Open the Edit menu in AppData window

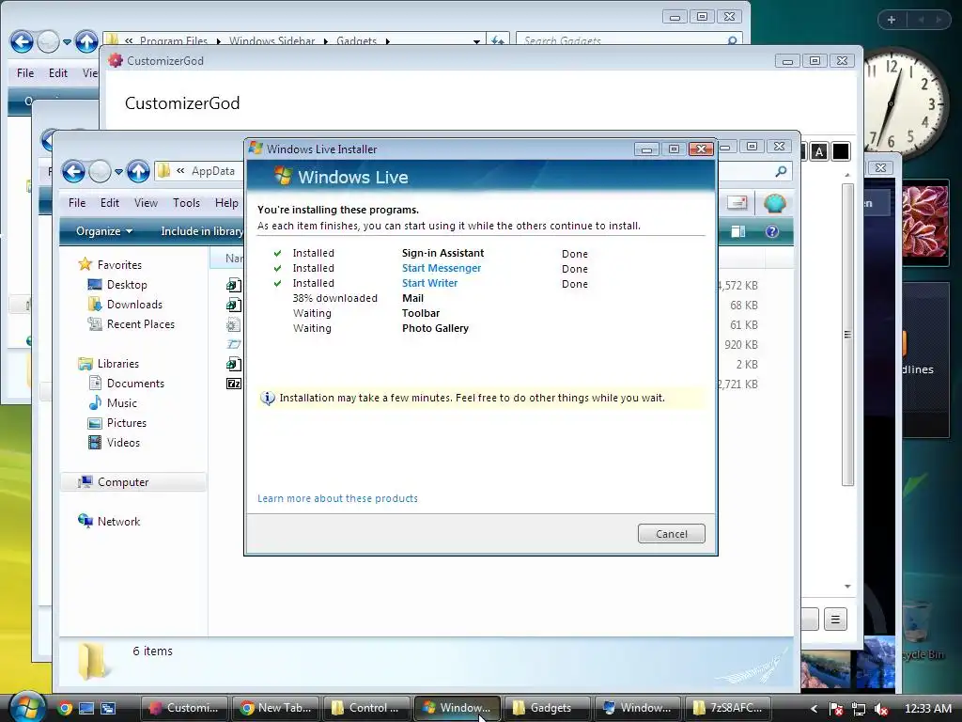(x=110, y=203)
